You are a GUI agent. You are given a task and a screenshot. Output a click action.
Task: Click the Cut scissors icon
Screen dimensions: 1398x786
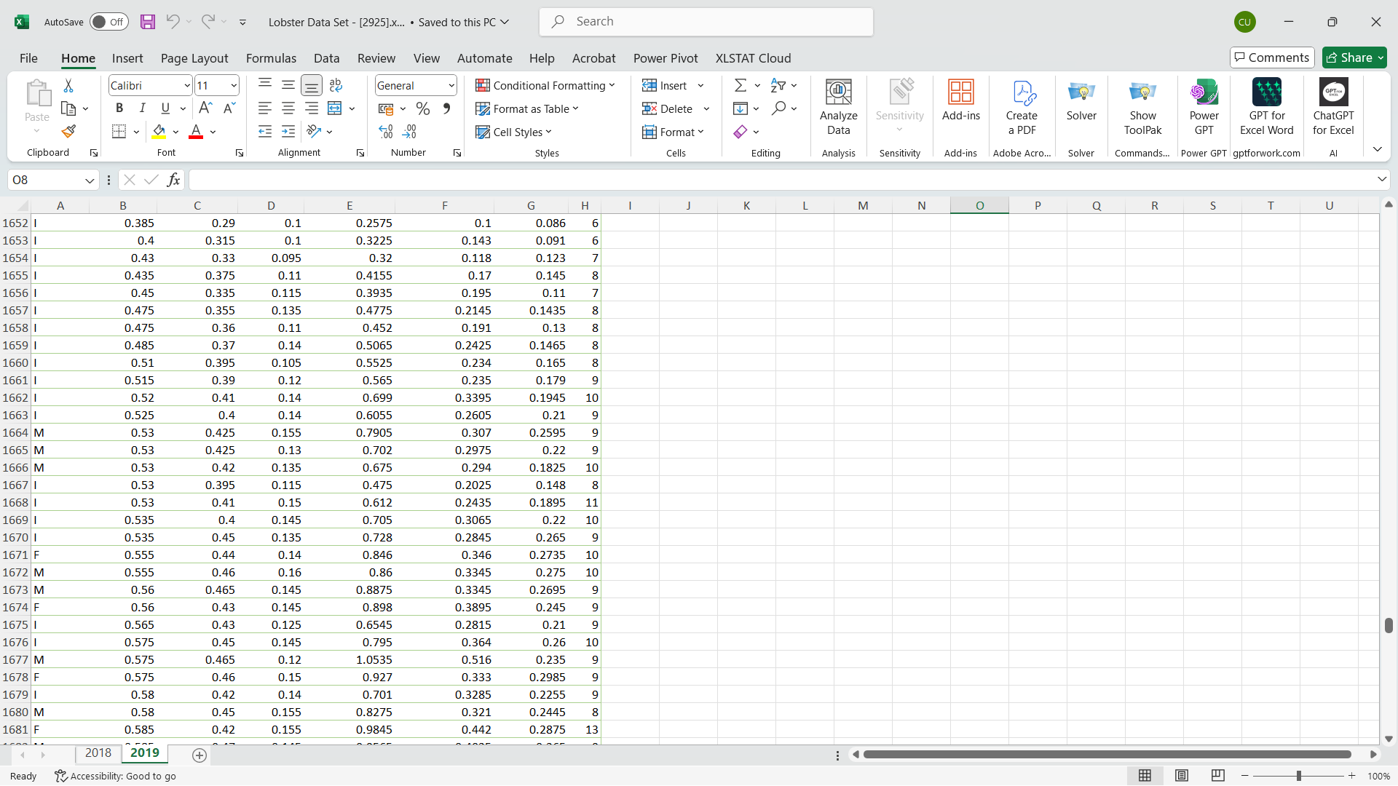pos(68,85)
